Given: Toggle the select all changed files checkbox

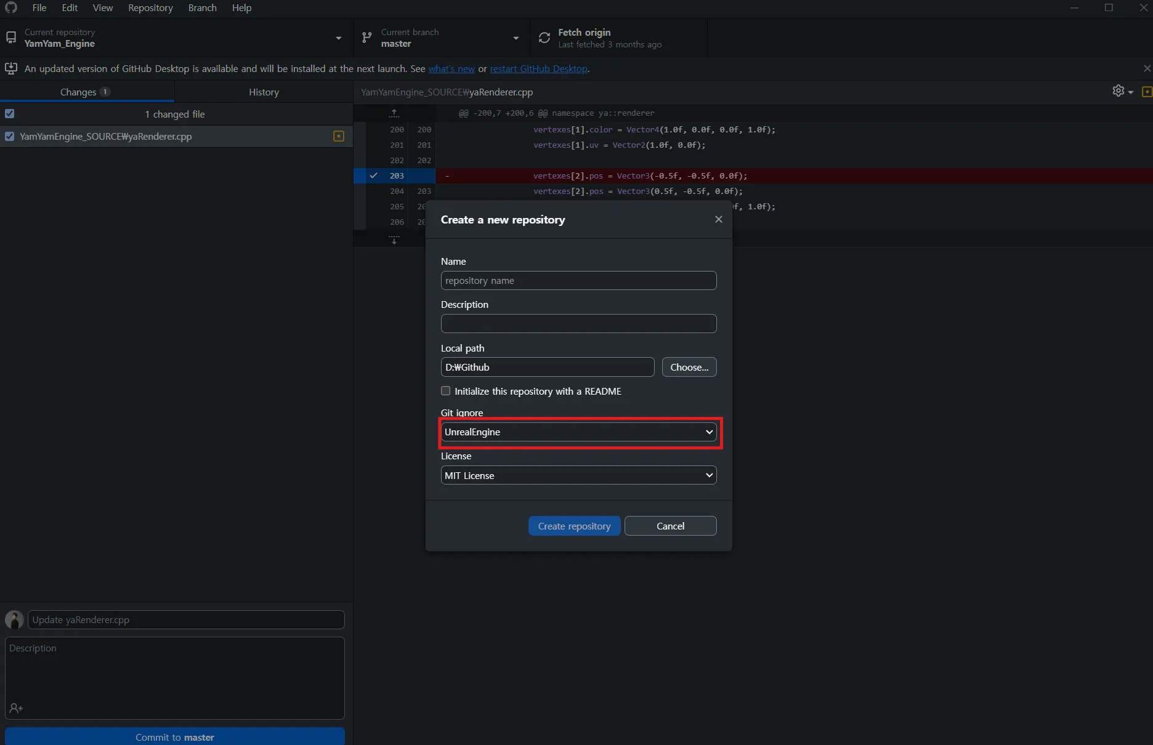Looking at the screenshot, I should point(10,114).
